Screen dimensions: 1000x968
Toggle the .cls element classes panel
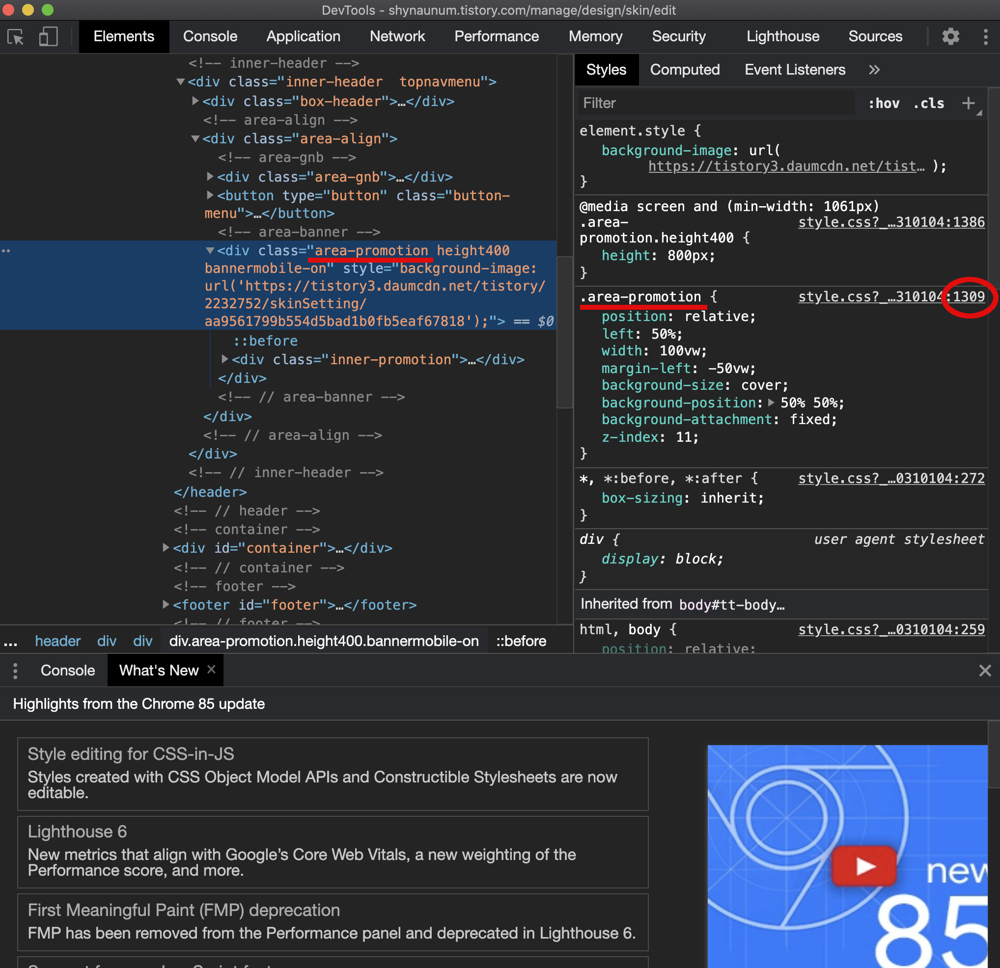(x=929, y=104)
